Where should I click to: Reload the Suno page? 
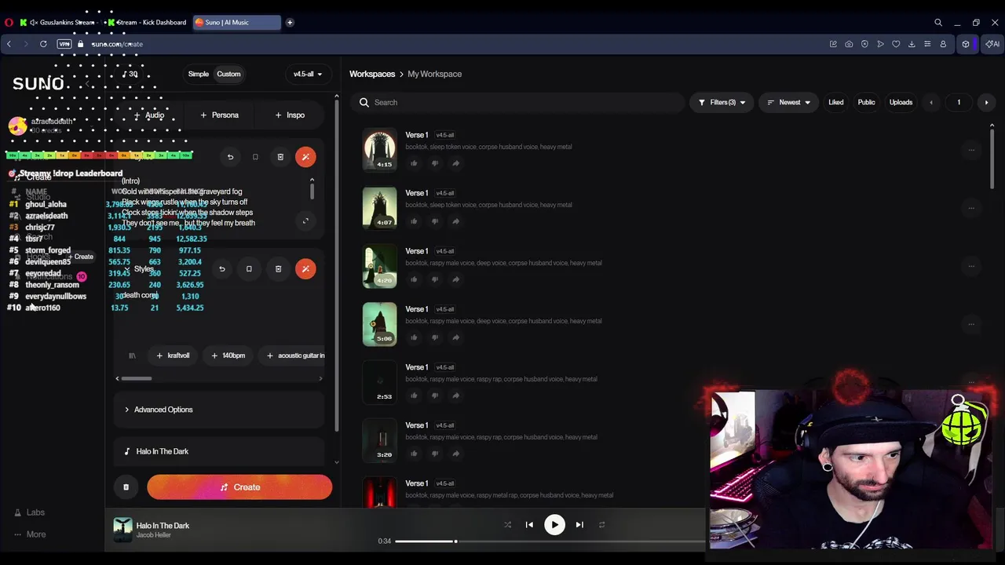click(x=43, y=44)
